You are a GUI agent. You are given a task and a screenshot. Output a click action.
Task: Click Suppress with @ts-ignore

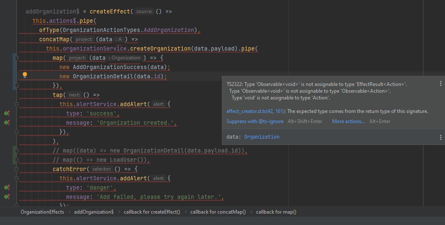tap(255, 121)
